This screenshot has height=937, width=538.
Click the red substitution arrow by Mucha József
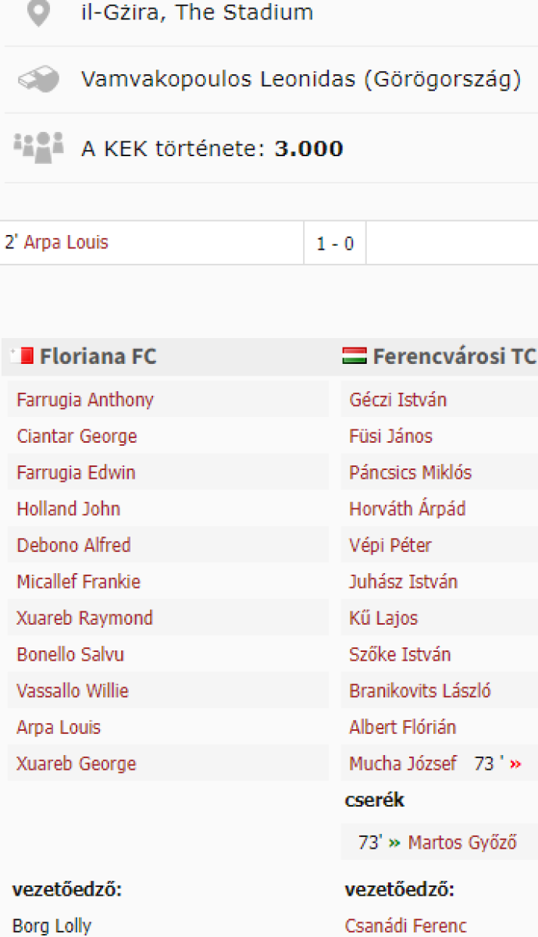(515, 764)
